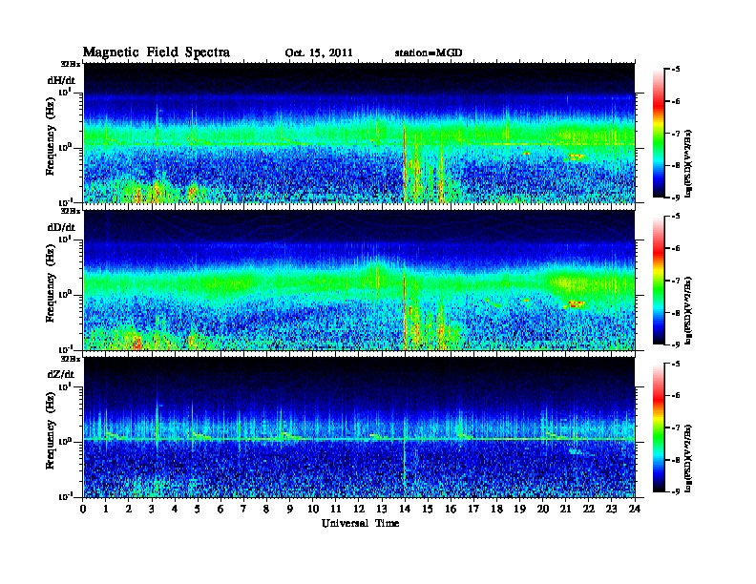Click the dH/dt panel color bar

click(x=659, y=133)
